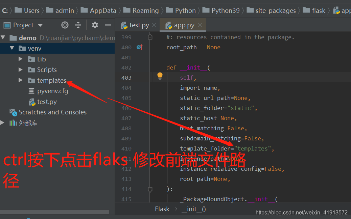Click line number 402 in gutter
Screen dimensions: 351x219
click(126, 68)
